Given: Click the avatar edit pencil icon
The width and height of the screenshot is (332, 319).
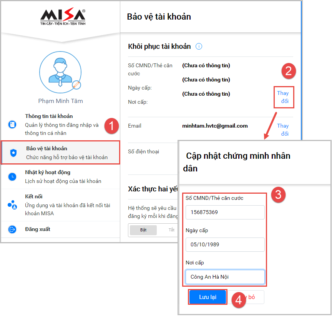Looking at the screenshot, I should 76,85.
